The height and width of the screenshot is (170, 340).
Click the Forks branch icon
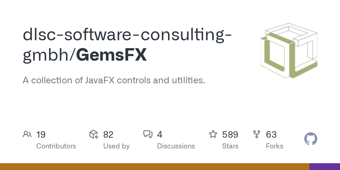coord(257,134)
